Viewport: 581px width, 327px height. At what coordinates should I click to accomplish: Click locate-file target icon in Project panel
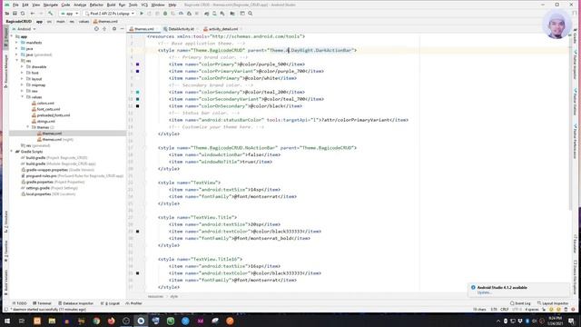(96, 29)
